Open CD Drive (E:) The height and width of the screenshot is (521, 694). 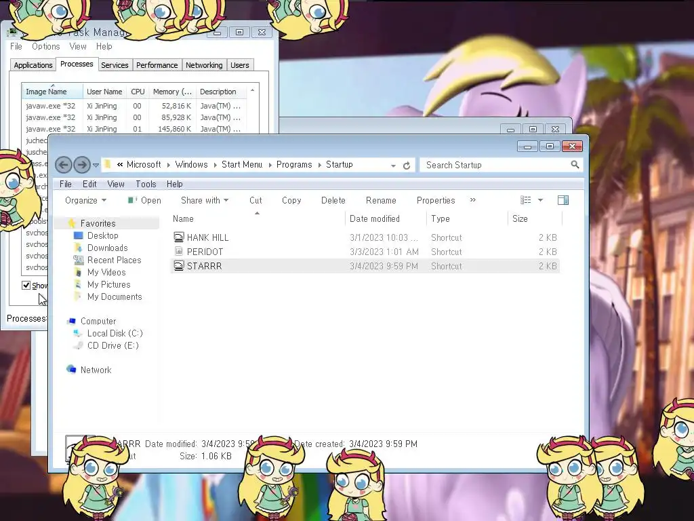tap(113, 345)
